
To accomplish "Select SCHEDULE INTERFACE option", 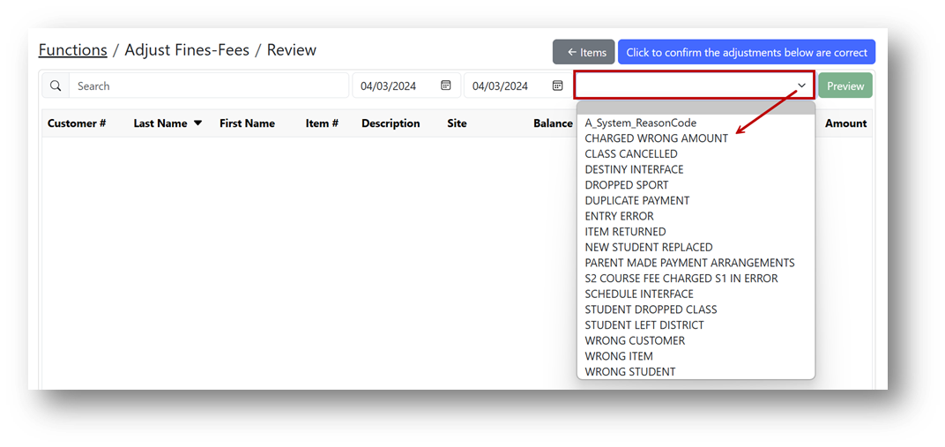I will 639,294.
